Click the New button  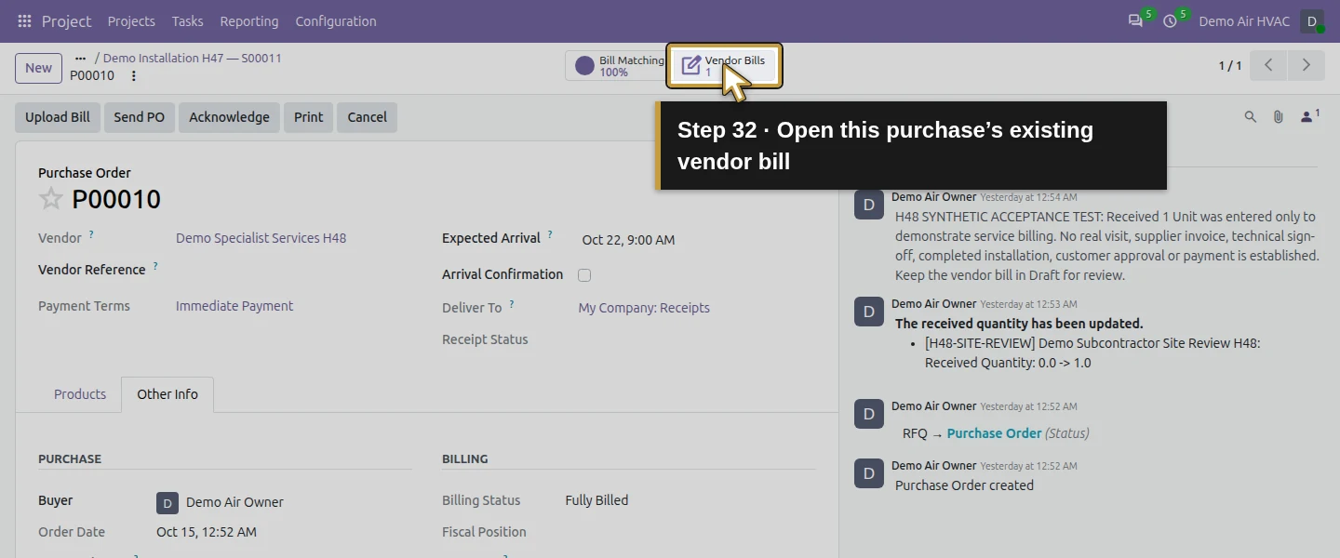tap(38, 67)
